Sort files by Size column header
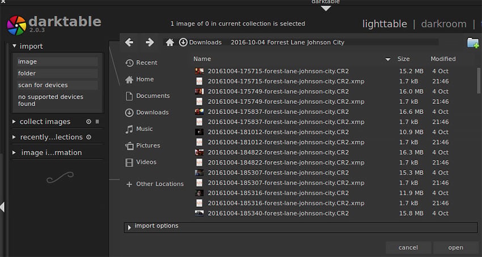The image size is (482, 257). 403,59
